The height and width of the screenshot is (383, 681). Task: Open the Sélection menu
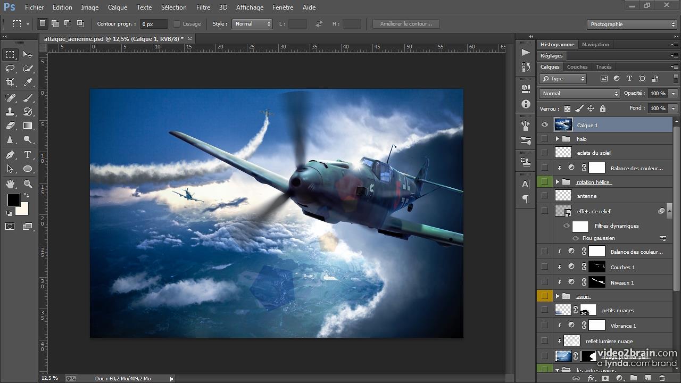pos(173,7)
